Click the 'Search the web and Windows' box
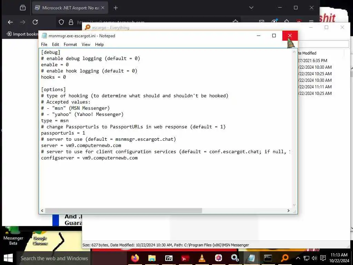Viewport: 353px width, 265px height. [54, 258]
